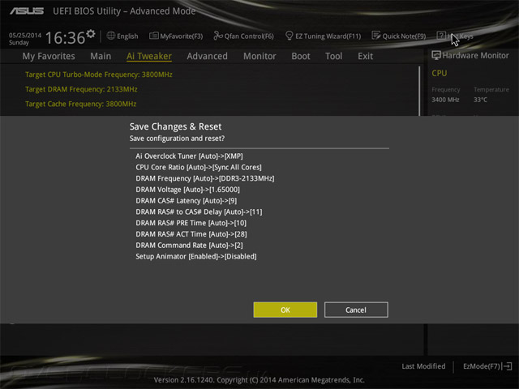Click Target CPU Turbo-Mode Frequency line

tap(99, 75)
